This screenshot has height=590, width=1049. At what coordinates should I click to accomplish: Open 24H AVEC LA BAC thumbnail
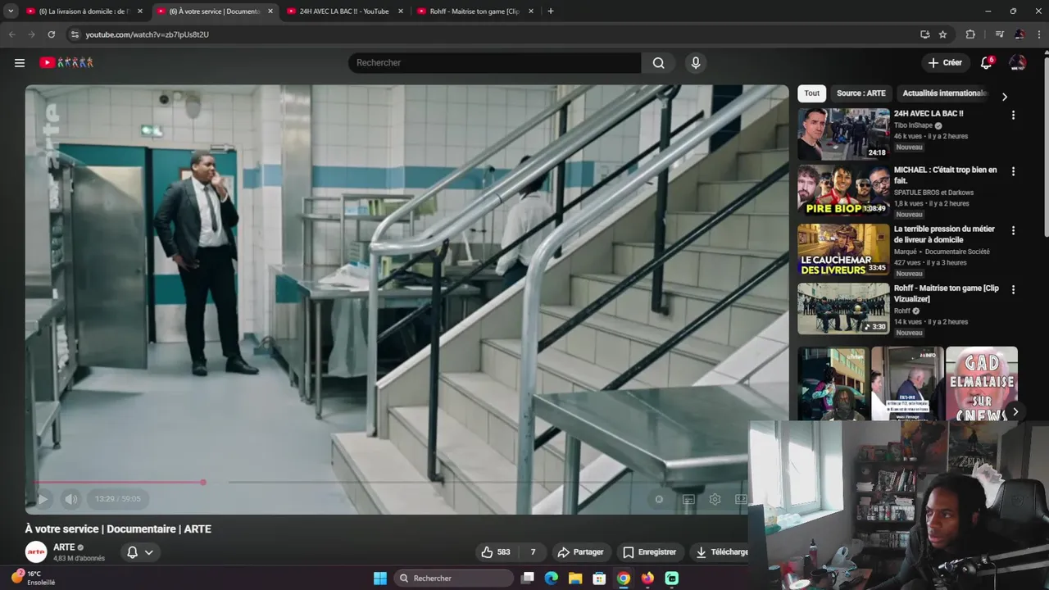click(x=843, y=134)
